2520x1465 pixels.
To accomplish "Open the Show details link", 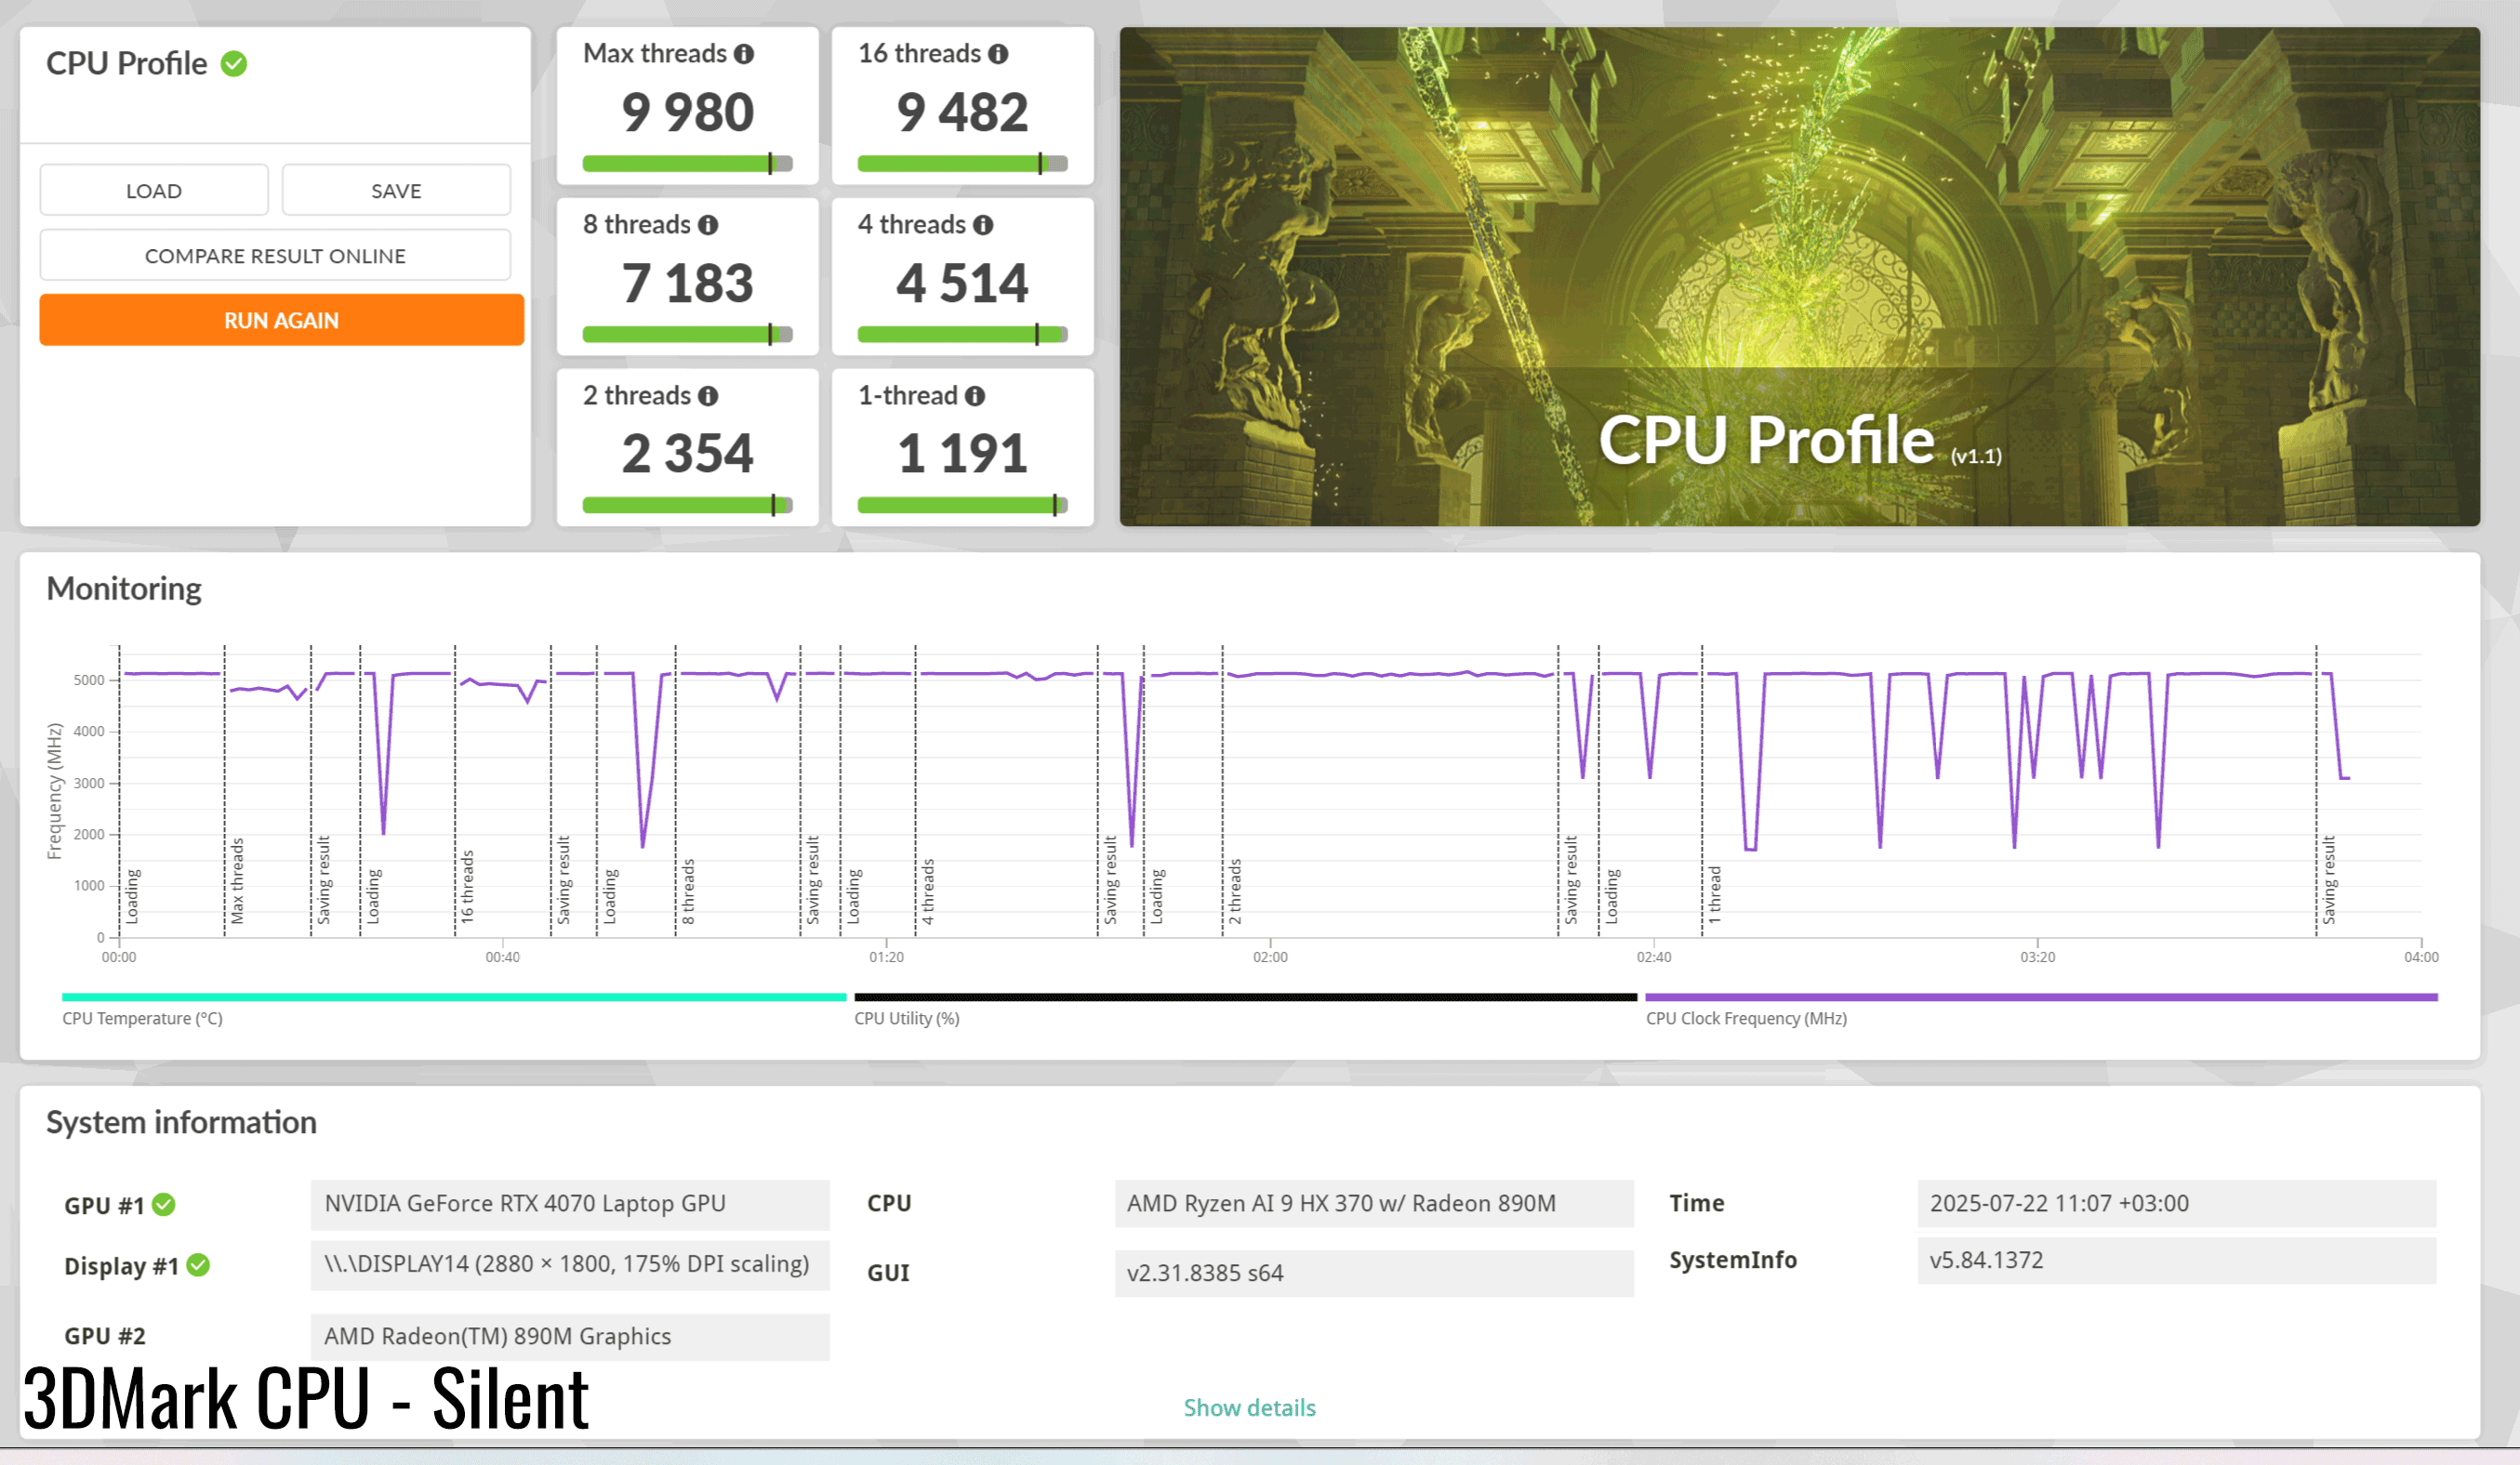I will pos(1249,1407).
